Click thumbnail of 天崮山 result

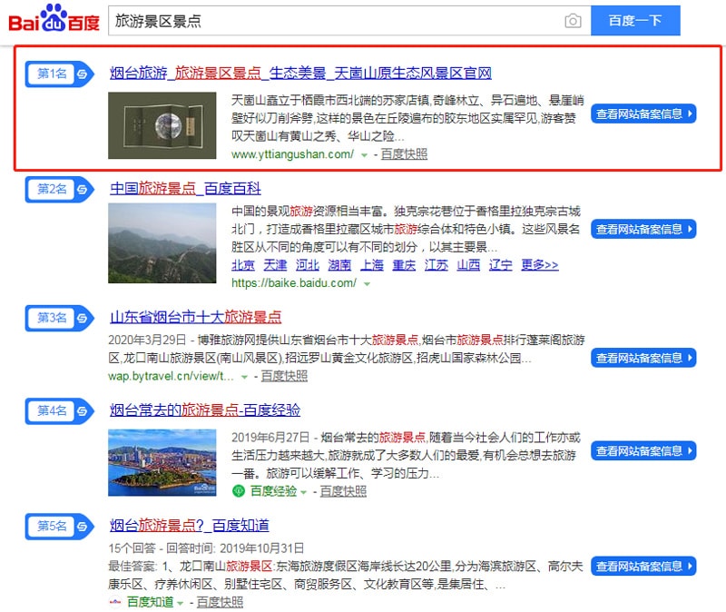point(162,125)
